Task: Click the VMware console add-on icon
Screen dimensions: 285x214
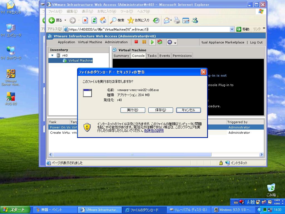Action: click(170, 42)
